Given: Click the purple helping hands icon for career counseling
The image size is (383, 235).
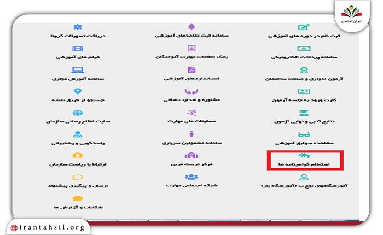Looking at the screenshot, I should (191, 91).
